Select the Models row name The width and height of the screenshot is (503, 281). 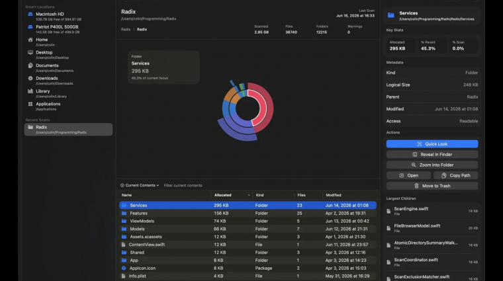click(137, 229)
